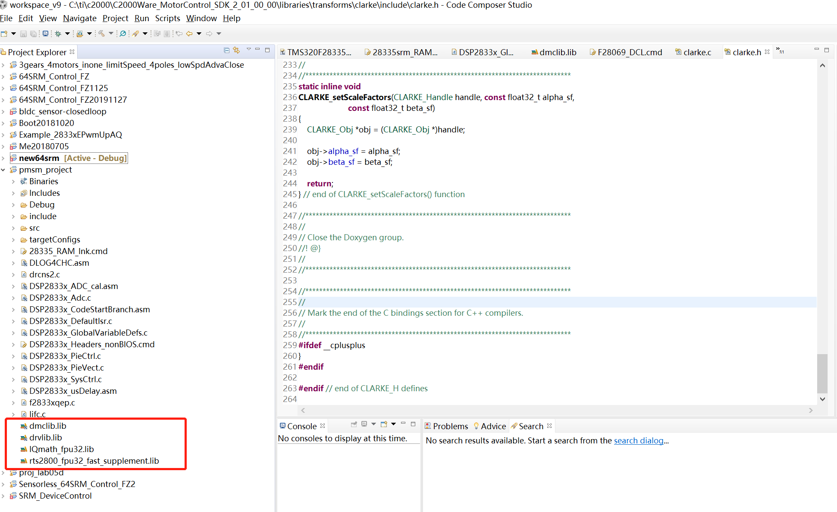Open the Flash load dropdown arrow
This screenshot has height=512, width=837.
(x=89, y=34)
